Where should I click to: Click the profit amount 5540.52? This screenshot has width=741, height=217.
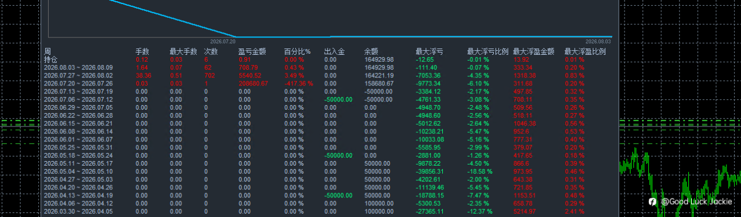click(x=250, y=76)
